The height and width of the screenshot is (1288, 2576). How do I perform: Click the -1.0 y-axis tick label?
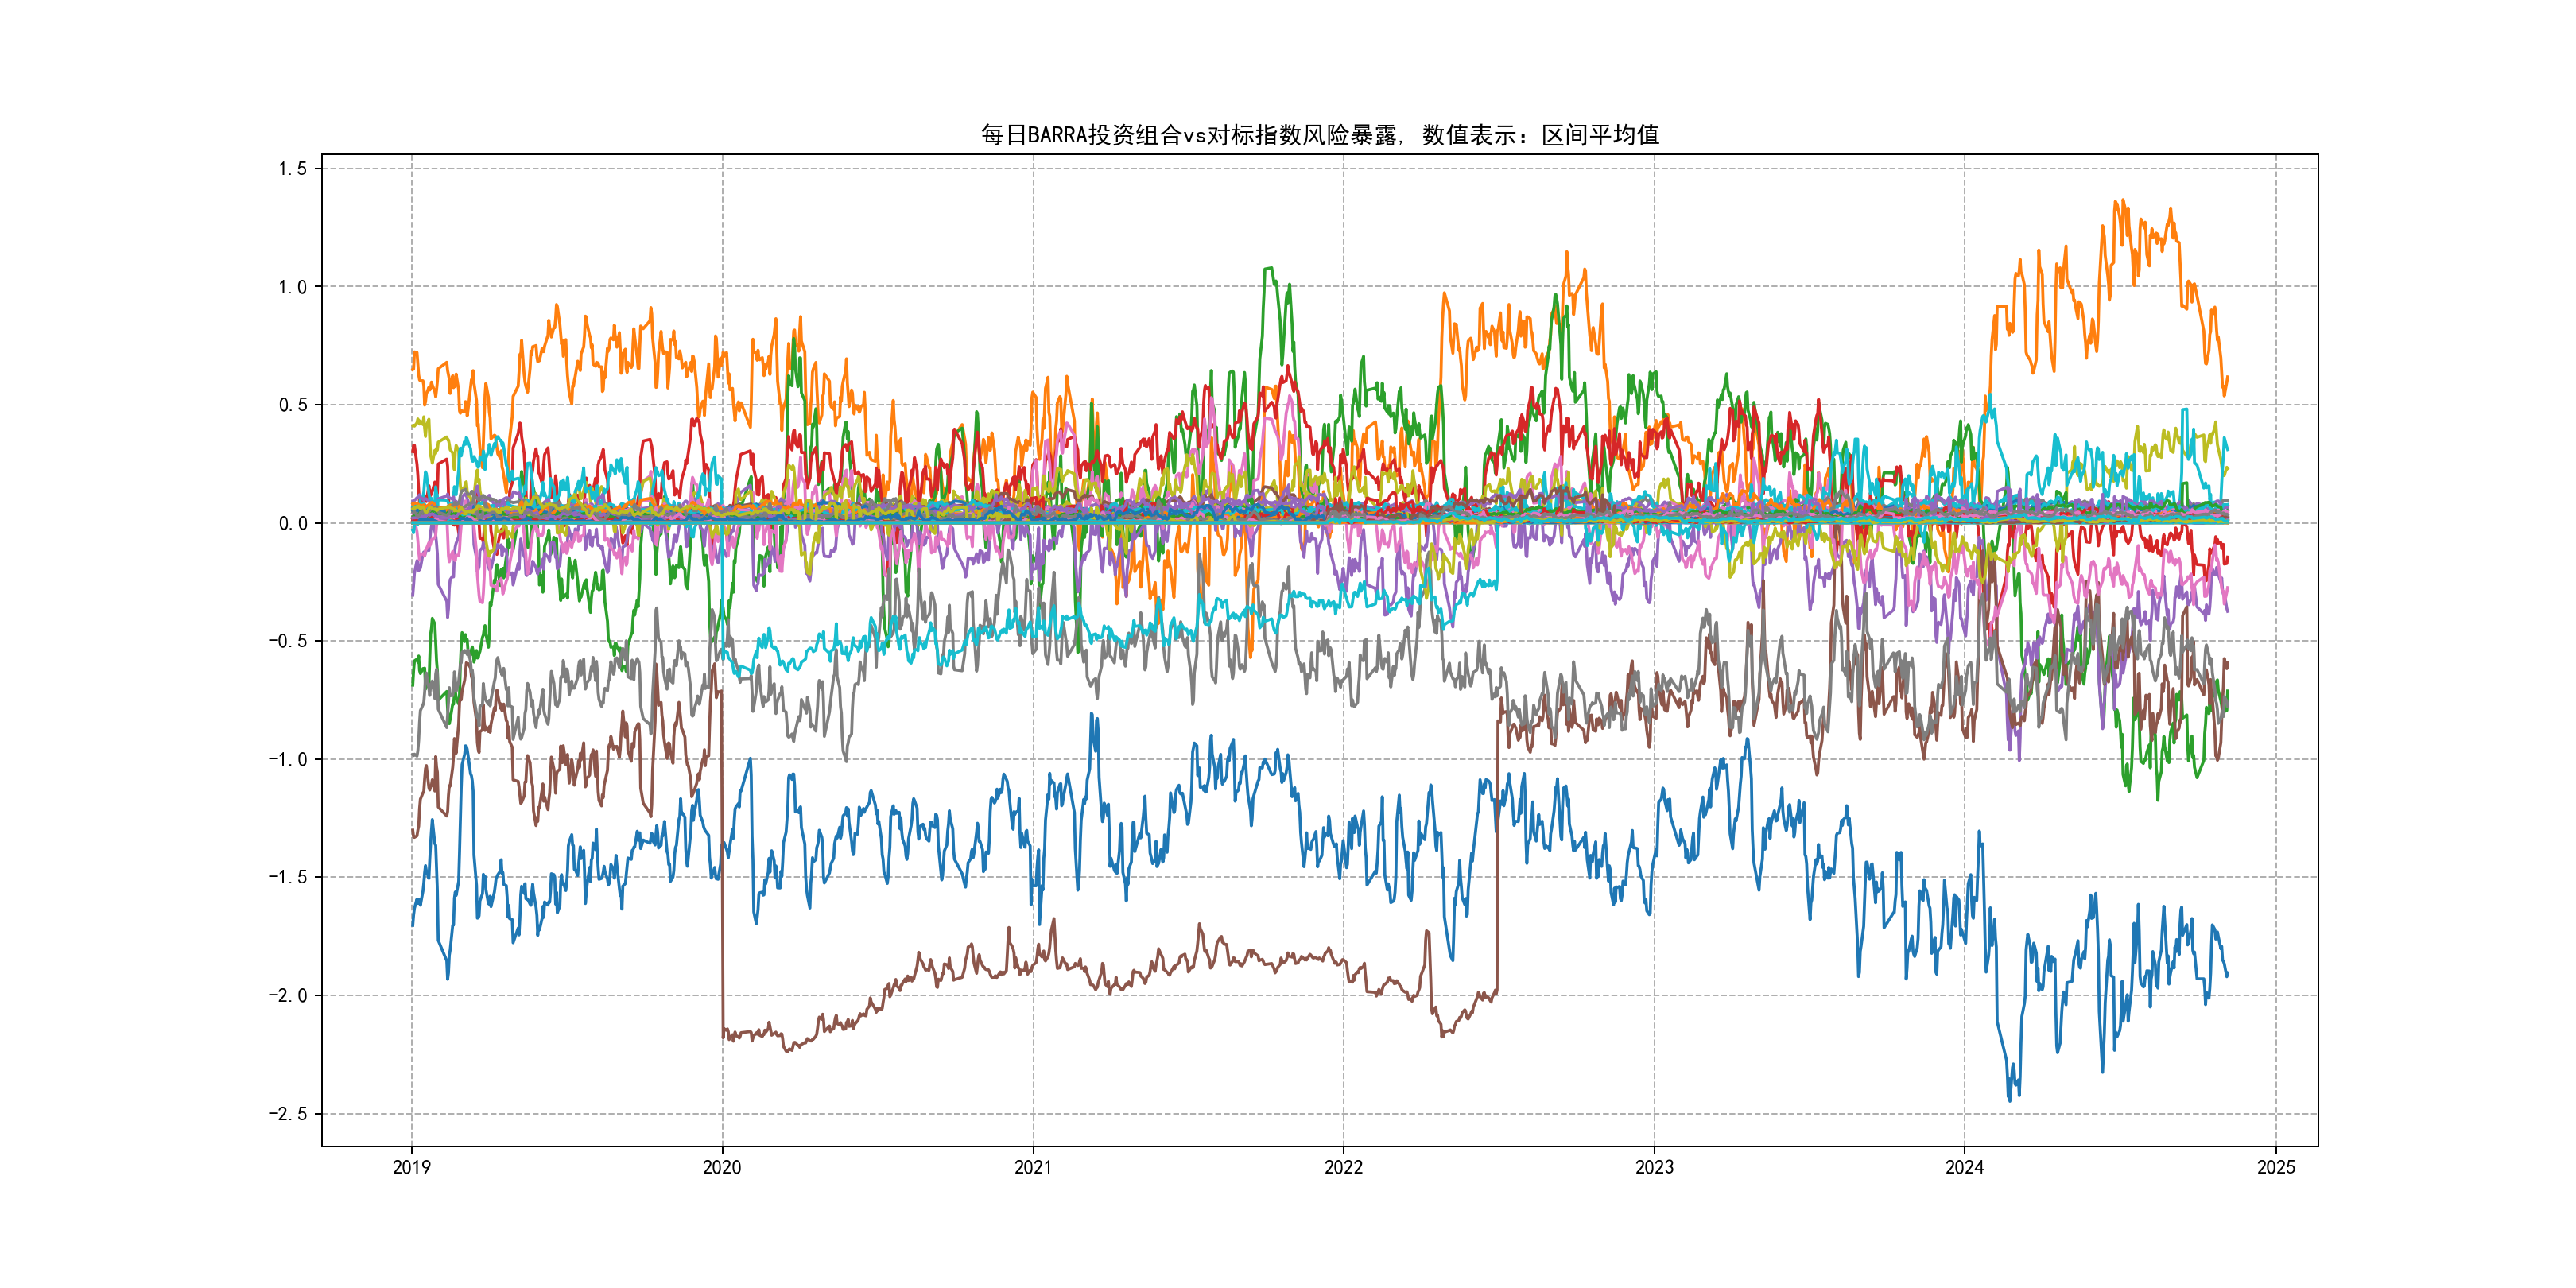pos(287,759)
